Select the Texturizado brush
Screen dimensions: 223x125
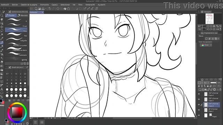16,54
